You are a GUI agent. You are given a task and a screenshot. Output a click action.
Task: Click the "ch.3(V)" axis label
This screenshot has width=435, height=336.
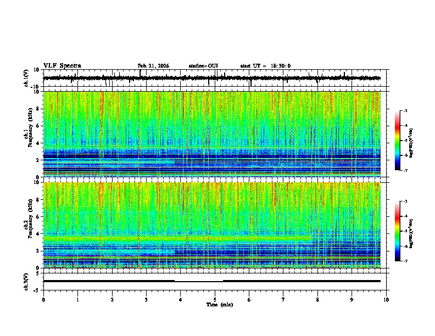point(26,282)
